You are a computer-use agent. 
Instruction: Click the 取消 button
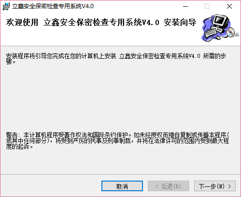click(x=122, y=186)
